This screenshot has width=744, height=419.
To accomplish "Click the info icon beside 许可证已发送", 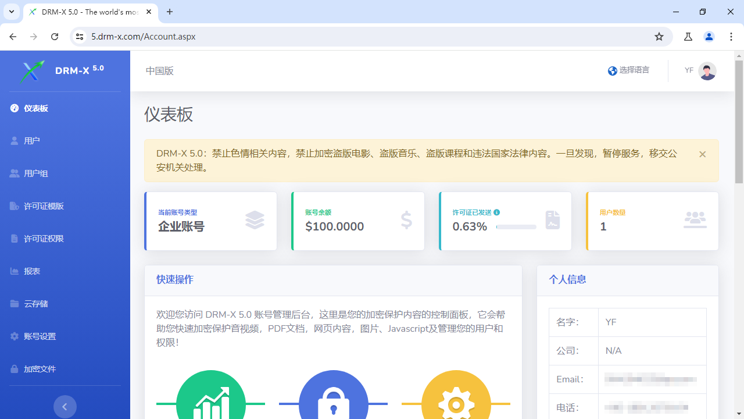I will coord(497,212).
